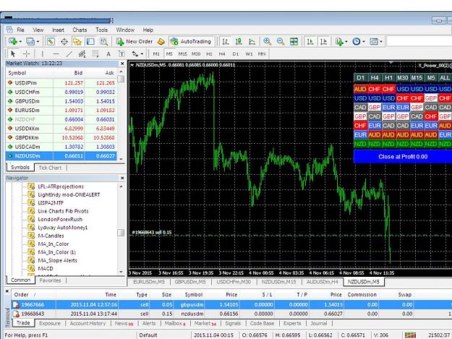Expand the Indicators dropdown arrow

[x=346, y=42]
